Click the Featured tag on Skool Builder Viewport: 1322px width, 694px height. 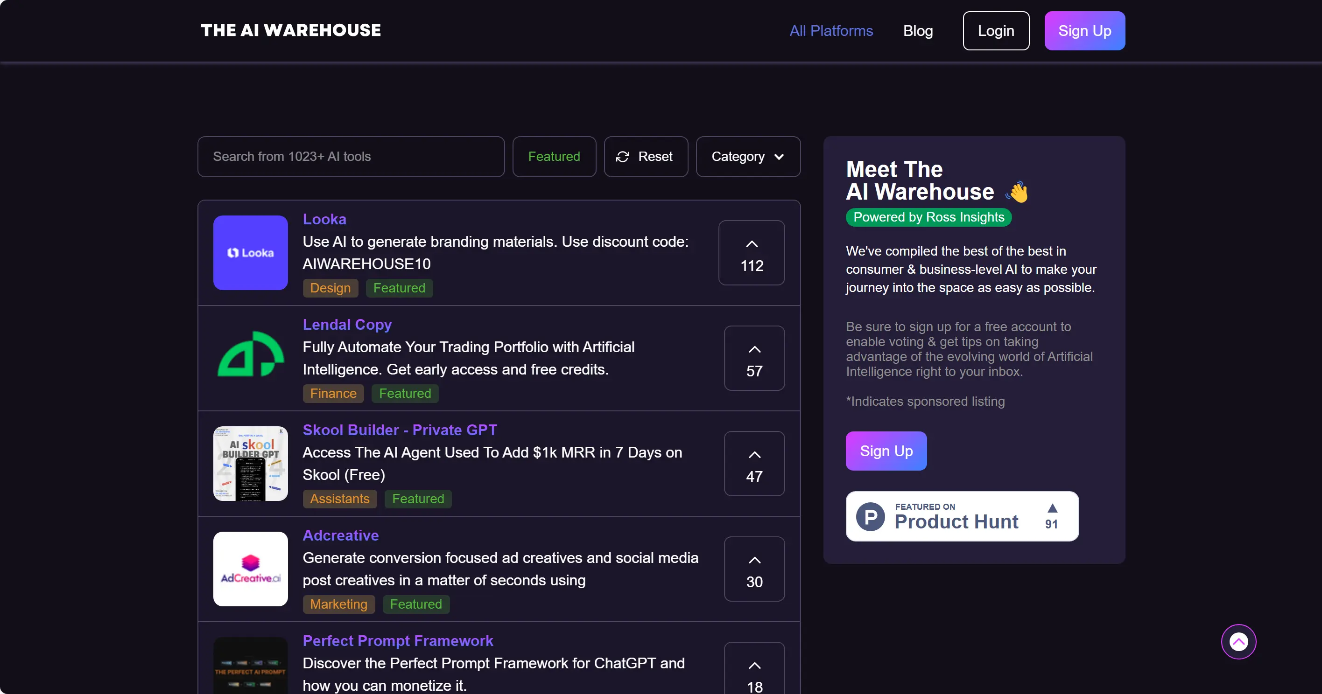[418, 499]
